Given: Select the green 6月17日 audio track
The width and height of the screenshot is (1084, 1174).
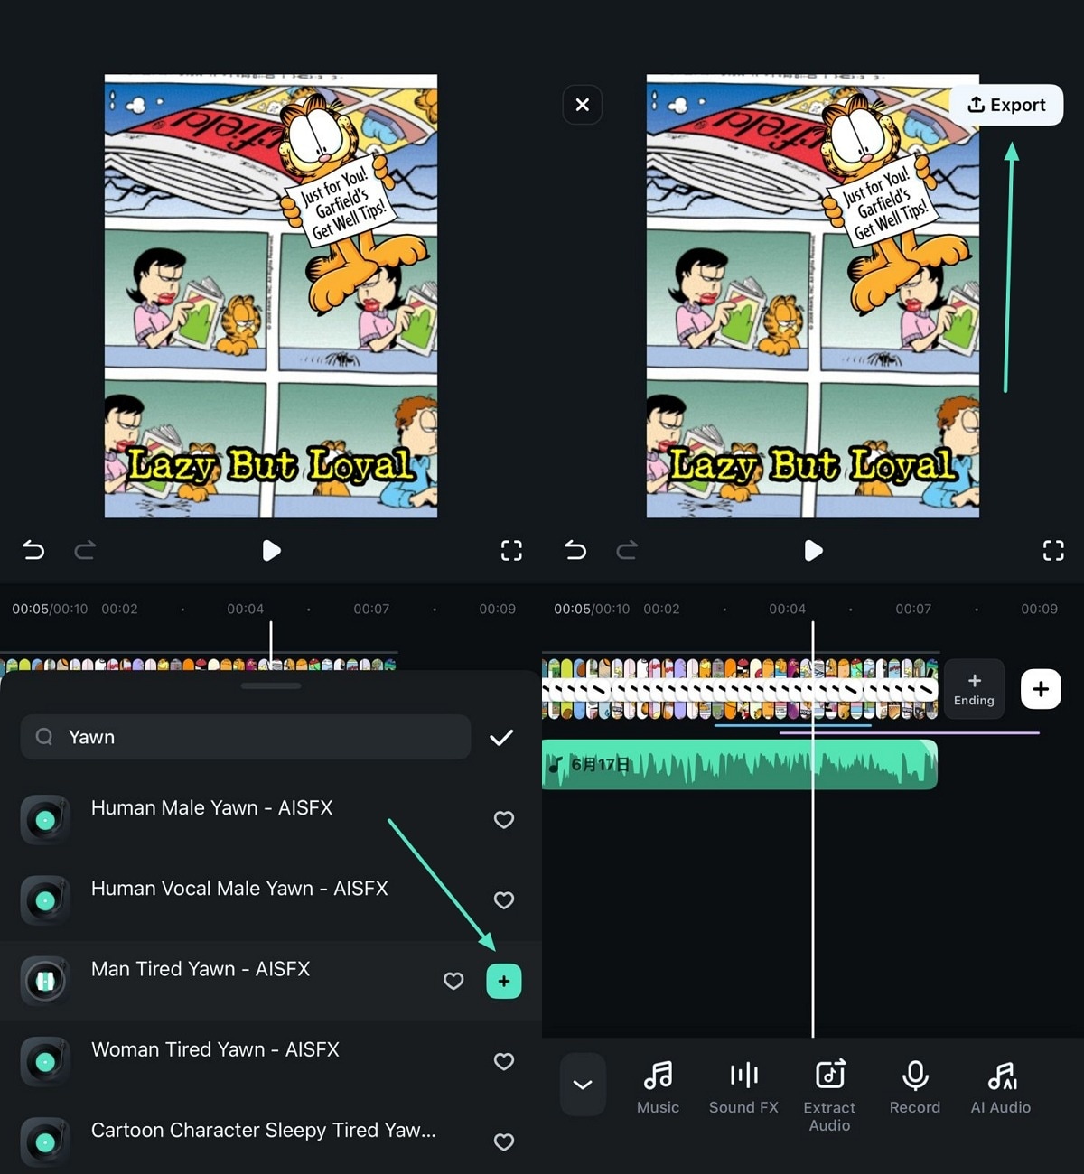Looking at the screenshot, I should [740, 765].
